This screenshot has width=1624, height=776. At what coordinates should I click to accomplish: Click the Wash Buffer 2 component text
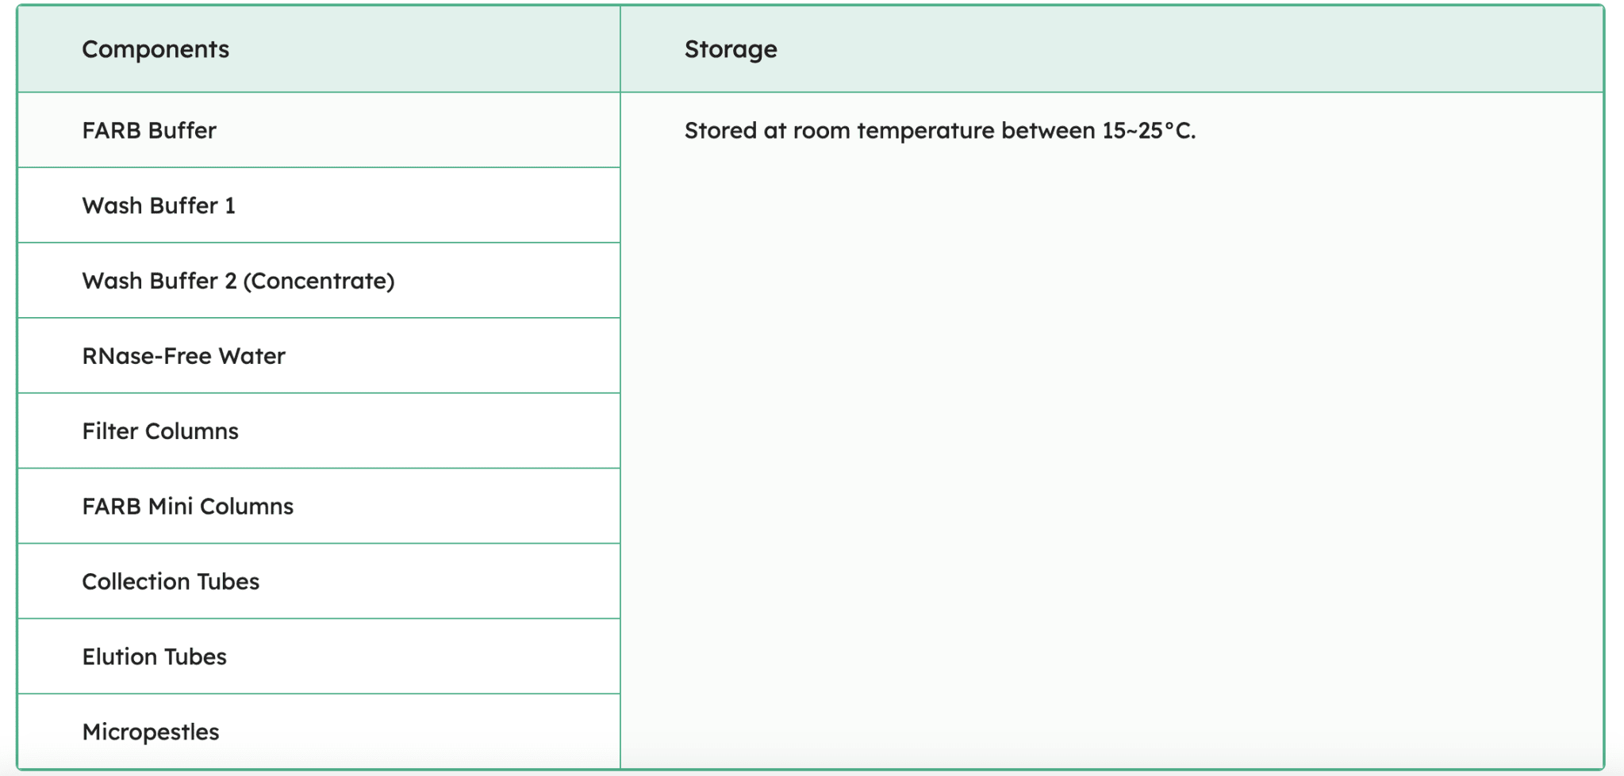pyautogui.click(x=159, y=281)
